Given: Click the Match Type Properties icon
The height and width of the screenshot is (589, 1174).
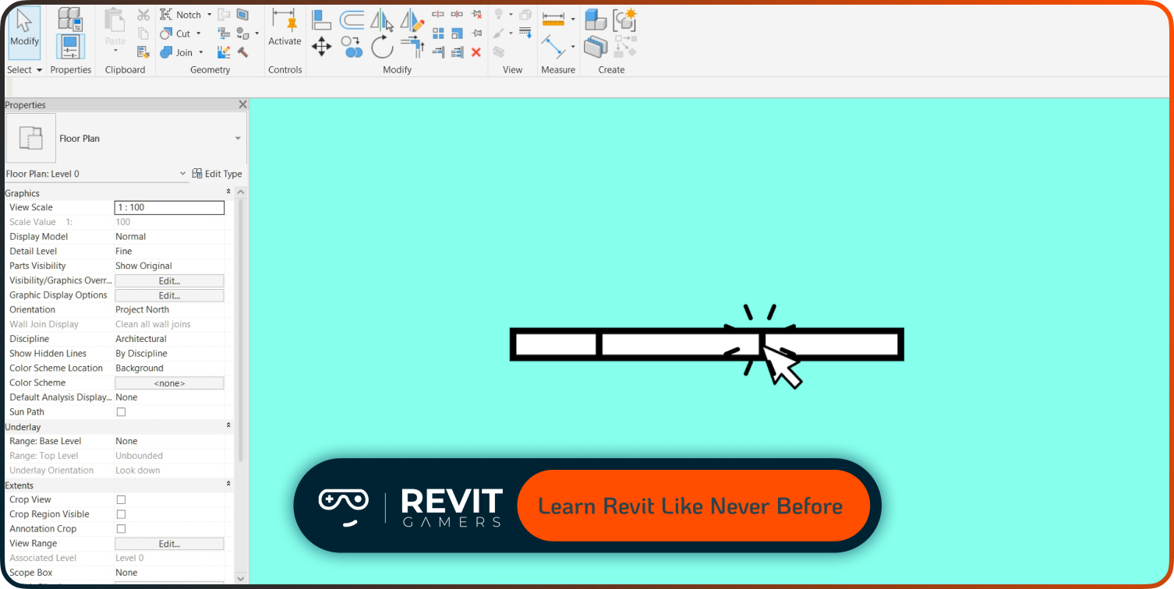Looking at the screenshot, I should coord(143,52).
